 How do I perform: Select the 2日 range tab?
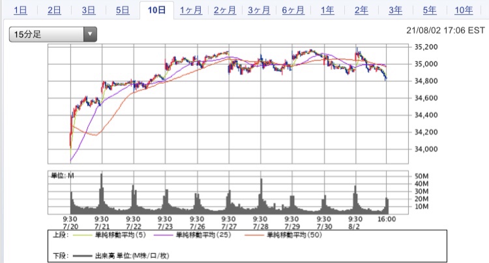tap(54, 10)
